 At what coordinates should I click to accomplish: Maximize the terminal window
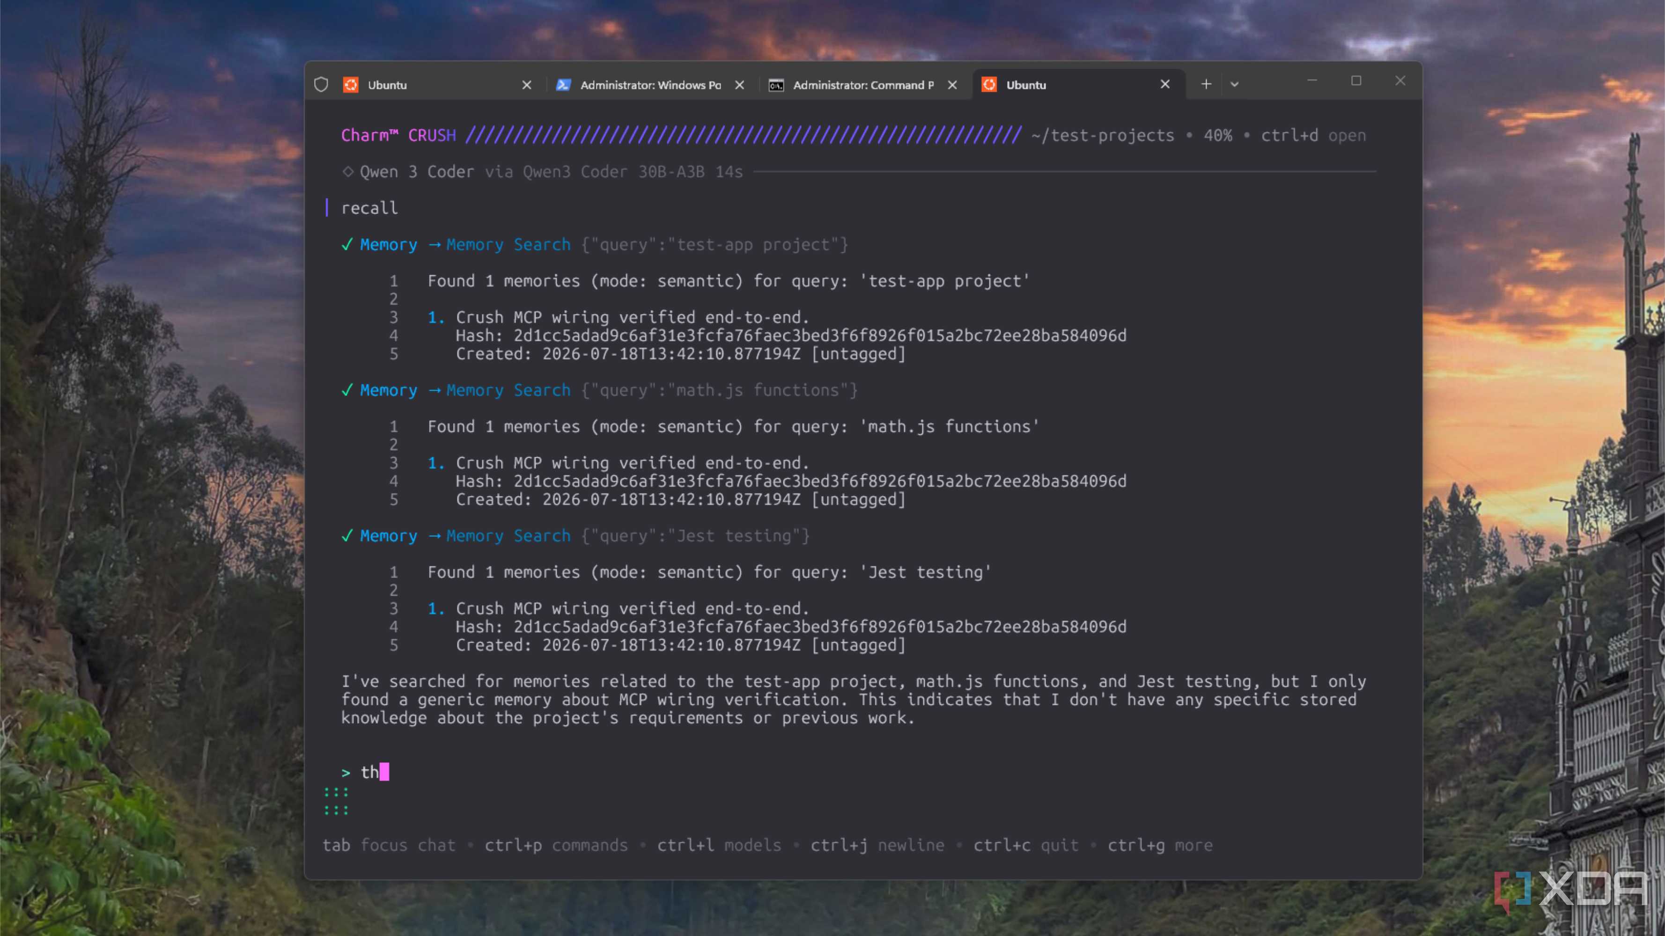pyautogui.click(x=1356, y=81)
